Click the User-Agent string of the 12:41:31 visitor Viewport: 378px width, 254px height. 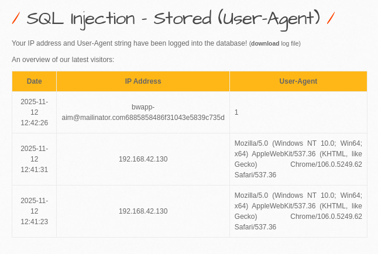click(298, 159)
